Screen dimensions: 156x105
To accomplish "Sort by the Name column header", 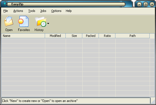I will pos(23,36).
